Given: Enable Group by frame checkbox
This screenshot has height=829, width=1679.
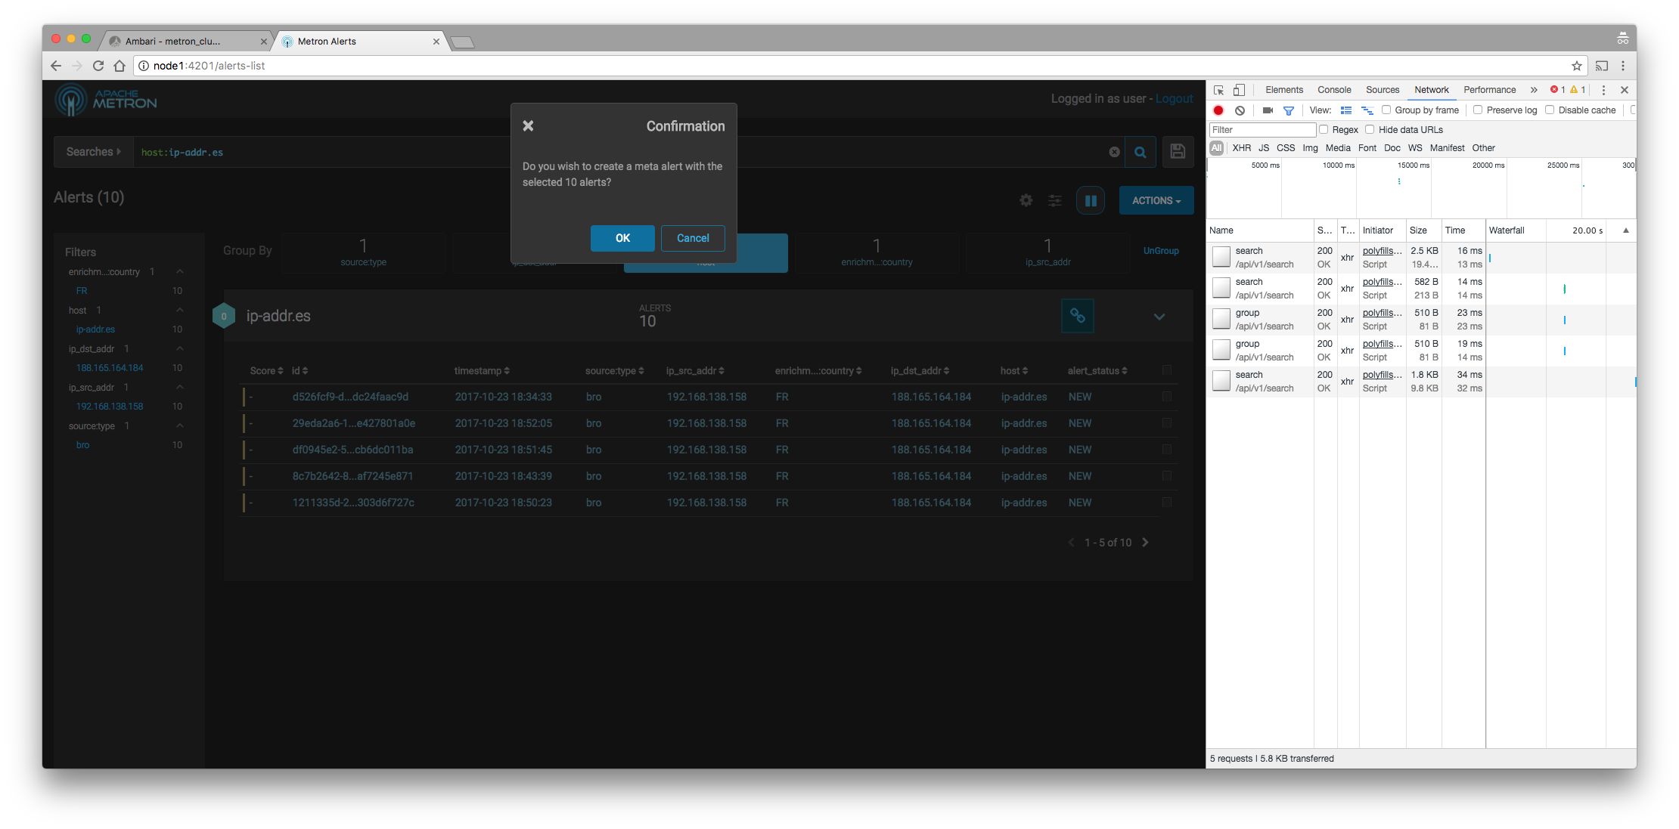Looking at the screenshot, I should tap(1386, 110).
